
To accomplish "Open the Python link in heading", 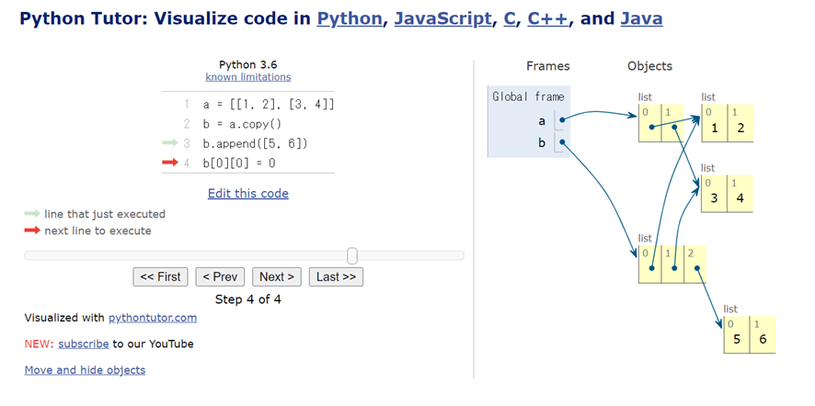I will pyautogui.click(x=350, y=18).
